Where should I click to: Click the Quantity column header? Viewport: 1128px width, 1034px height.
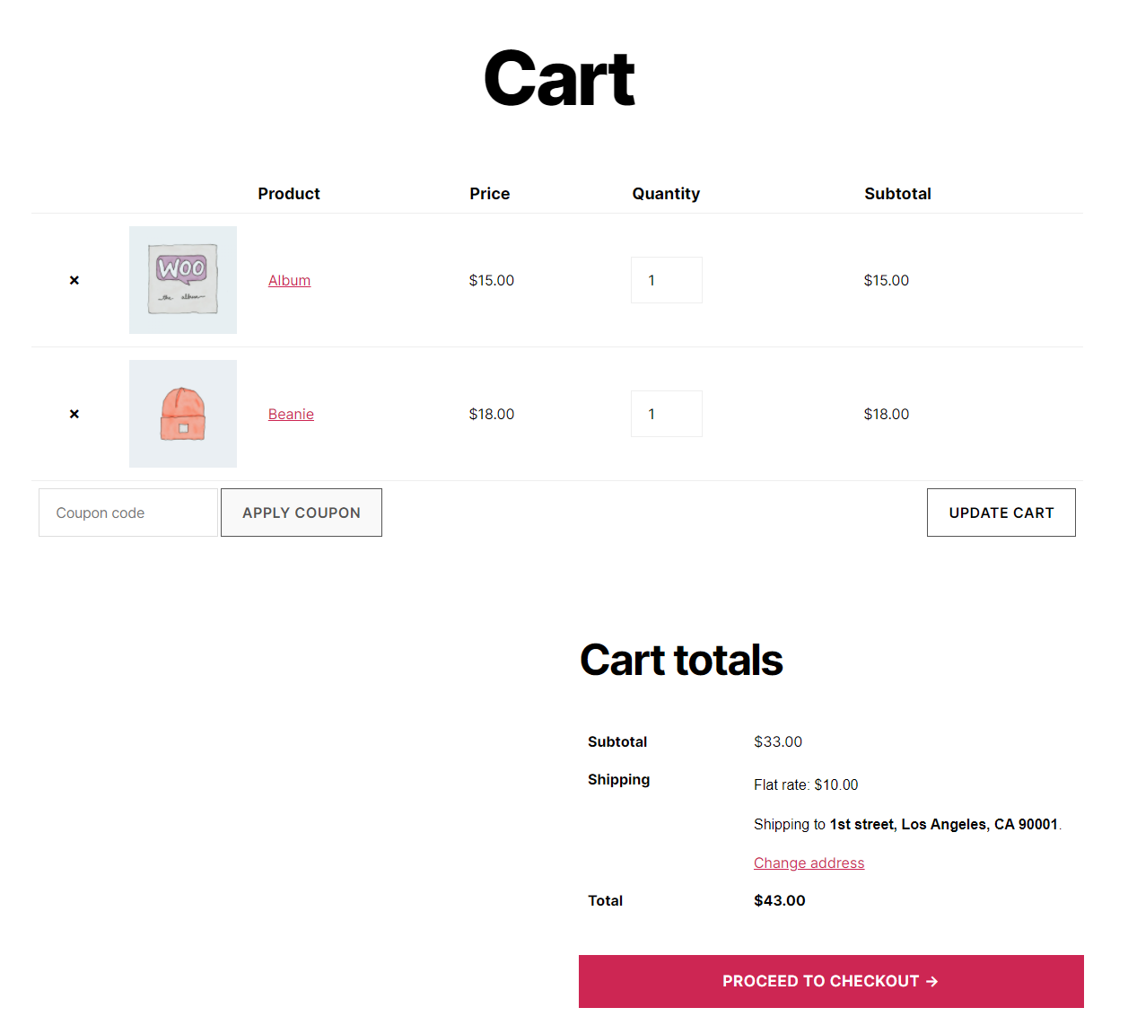point(666,193)
